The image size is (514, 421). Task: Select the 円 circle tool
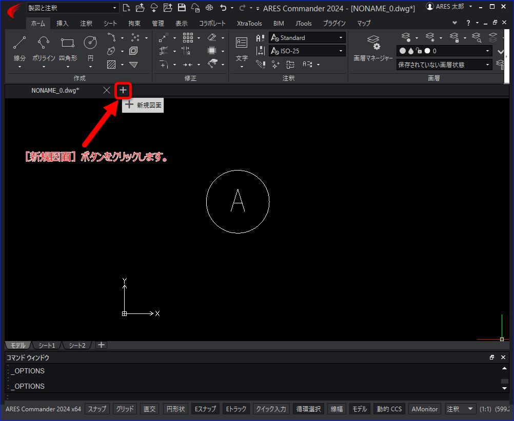pyautogui.click(x=90, y=48)
